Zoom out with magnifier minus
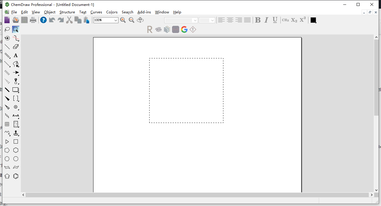381x206 pixels. click(132, 20)
